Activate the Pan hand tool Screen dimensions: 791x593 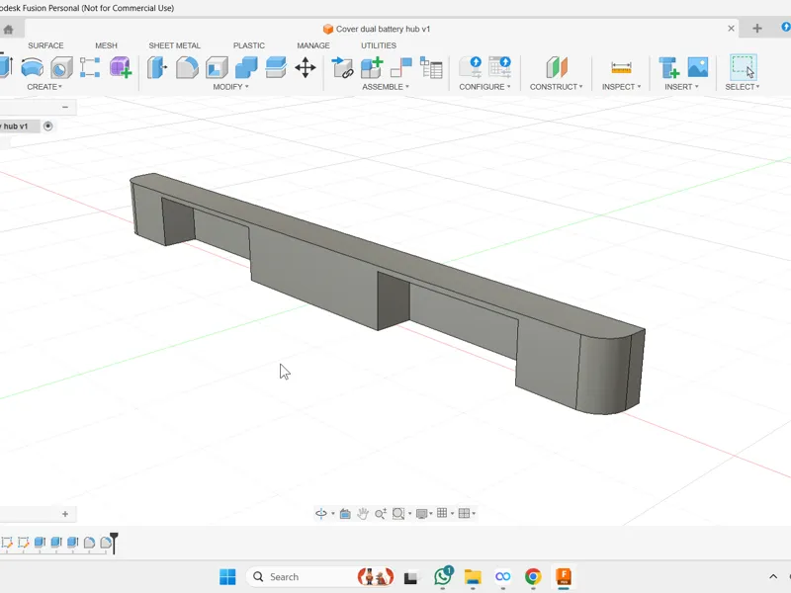tap(363, 514)
